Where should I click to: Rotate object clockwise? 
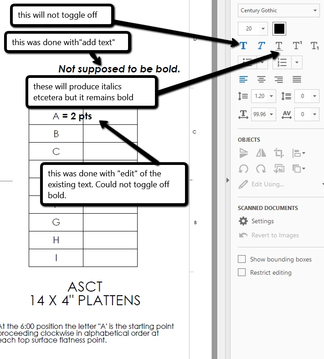click(x=261, y=169)
